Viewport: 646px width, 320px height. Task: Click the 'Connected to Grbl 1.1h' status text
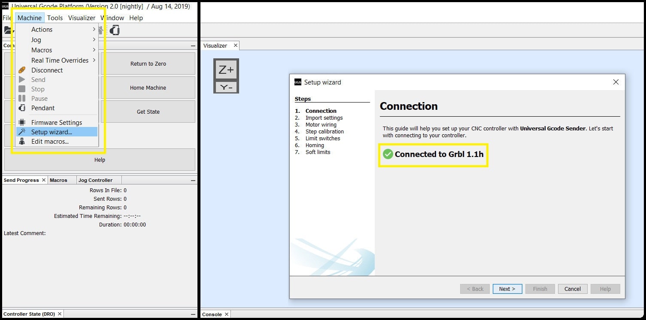point(439,154)
